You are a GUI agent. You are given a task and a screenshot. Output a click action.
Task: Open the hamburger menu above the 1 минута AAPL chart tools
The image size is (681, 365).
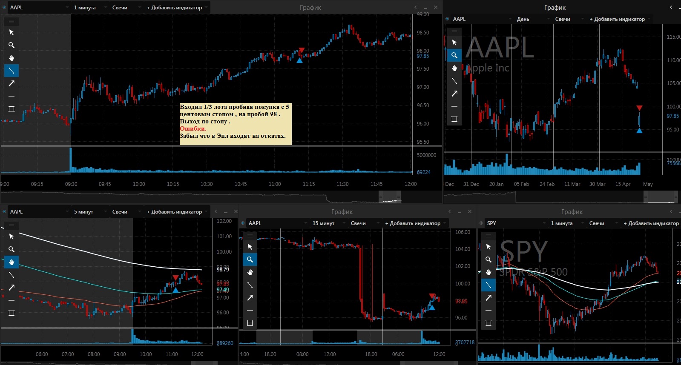pos(11,21)
